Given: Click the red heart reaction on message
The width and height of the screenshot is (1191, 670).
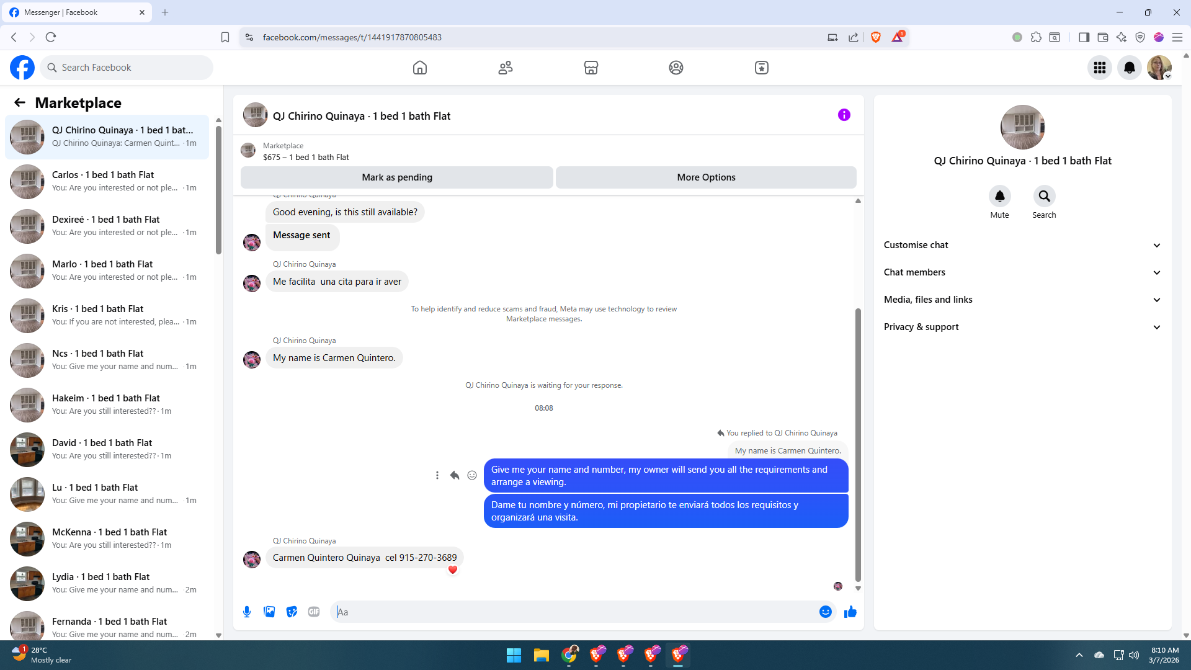Looking at the screenshot, I should [x=453, y=569].
